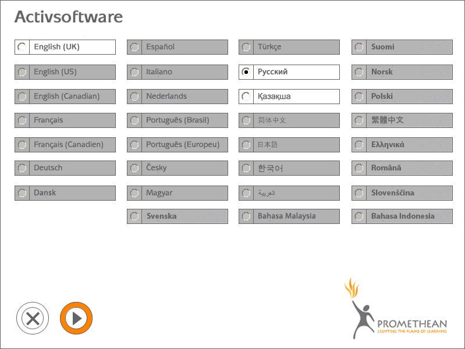The image size is (465, 349).
Task: Select Português (Brasil) language
Action: 177,120
